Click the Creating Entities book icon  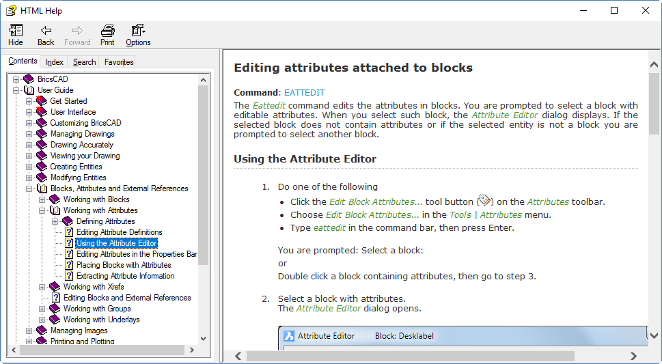(42, 167)
